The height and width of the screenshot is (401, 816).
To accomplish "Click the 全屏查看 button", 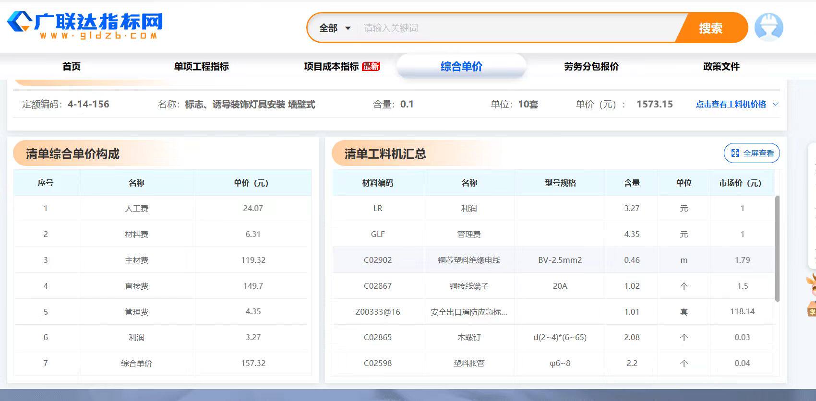I will (752, 153).
